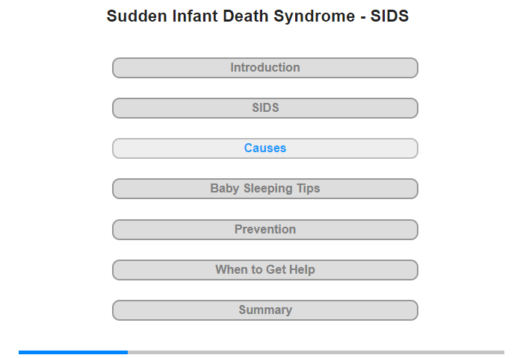Select the SIDS menu button
Image resolution: width=523 pixels, height=358 pixels.
tap(264, 108)
